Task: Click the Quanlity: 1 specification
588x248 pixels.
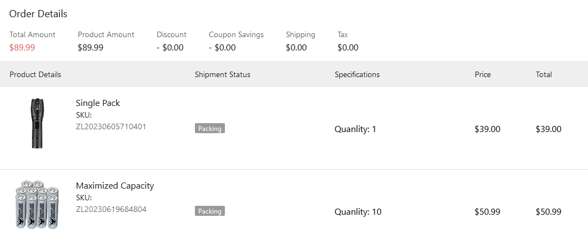Action: coord(355,129)
